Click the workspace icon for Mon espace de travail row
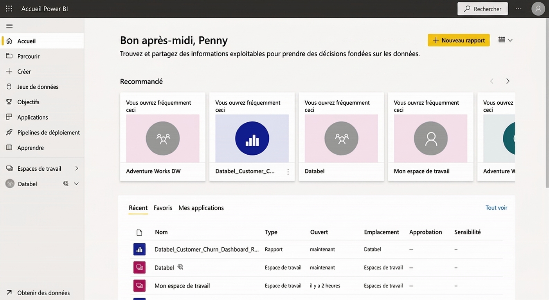This screenshot has height=300, width=549. pos(139,286)
